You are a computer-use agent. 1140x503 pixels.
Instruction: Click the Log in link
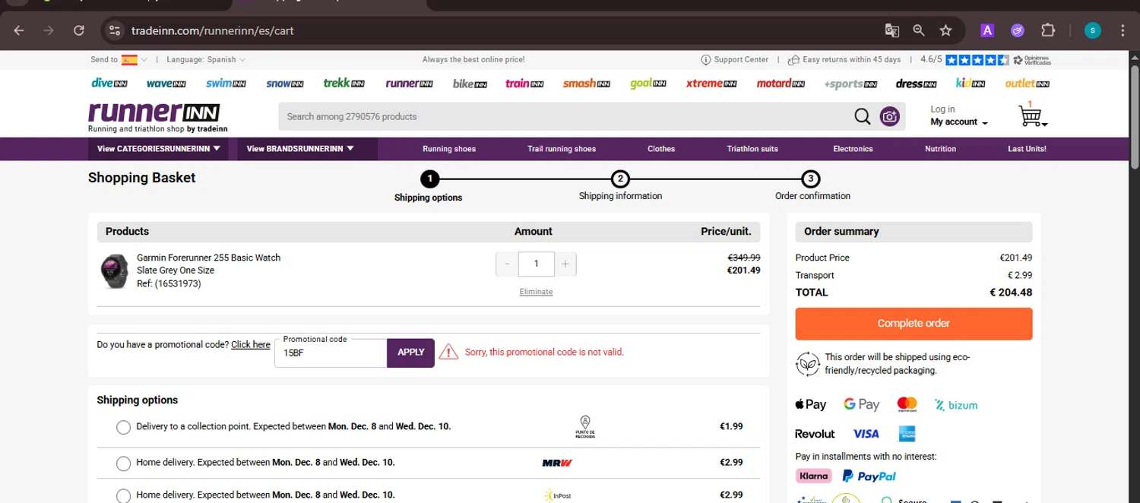[x=942, y=109]
